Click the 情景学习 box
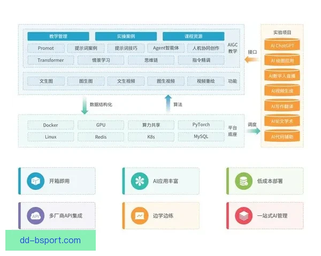Screen dimensions: 321x256 [x=101, y=60]
